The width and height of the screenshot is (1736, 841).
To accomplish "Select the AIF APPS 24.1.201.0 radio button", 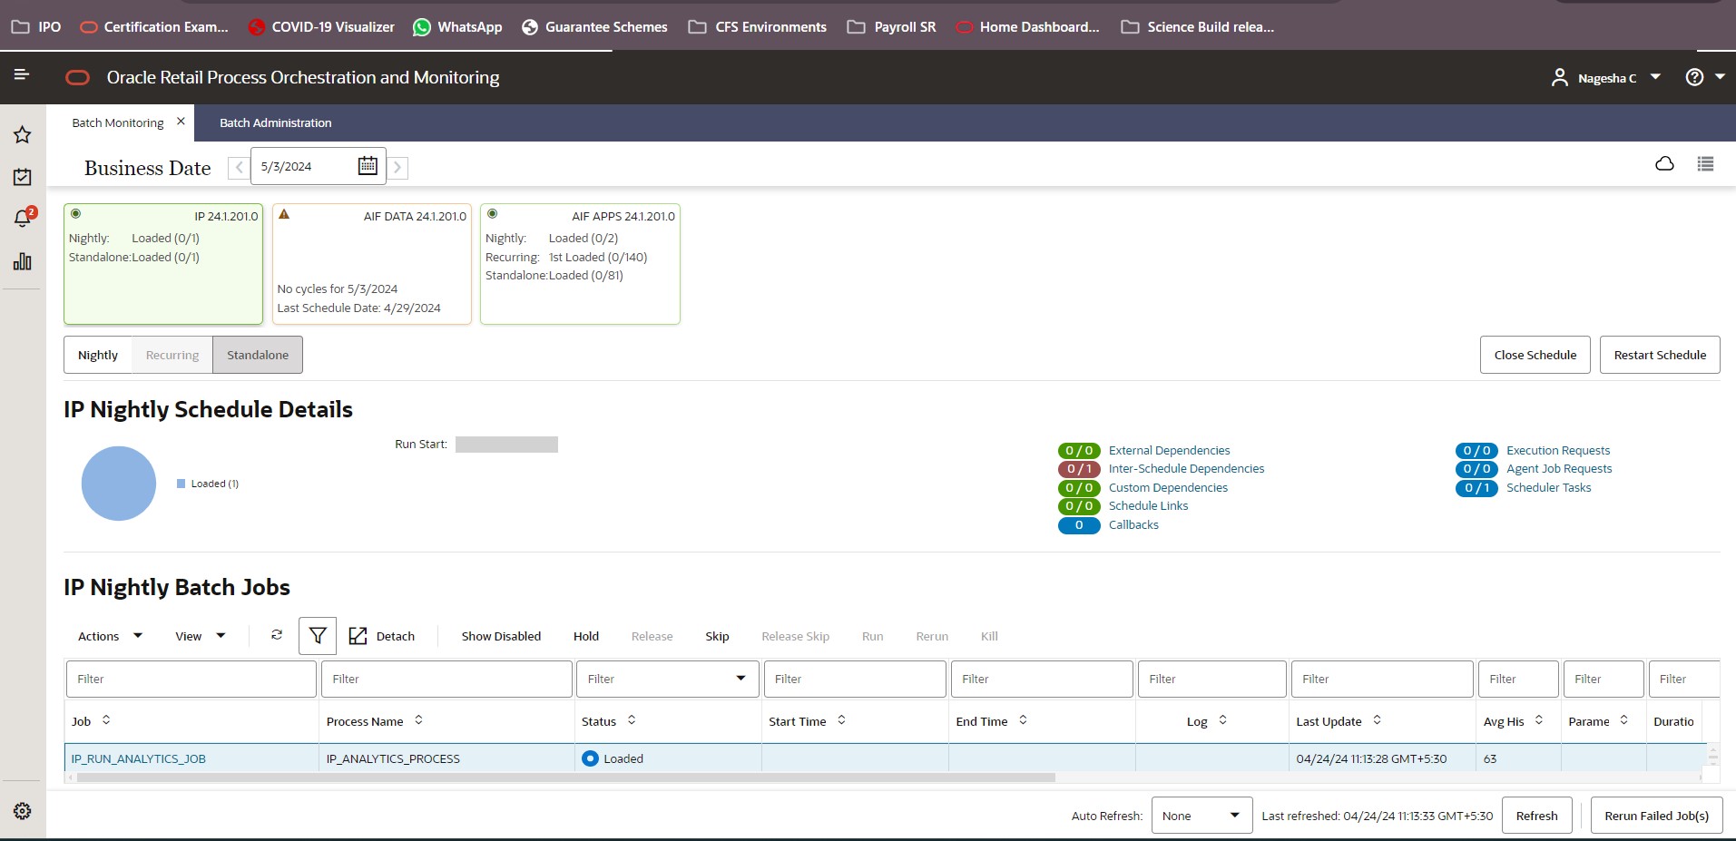I will pyautogui.click(x=493, y=213).
